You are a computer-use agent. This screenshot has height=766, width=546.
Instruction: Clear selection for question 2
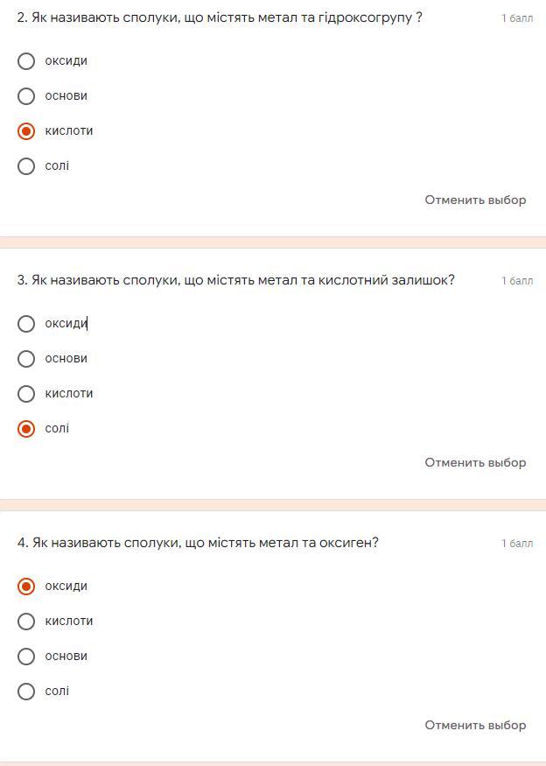475,200
